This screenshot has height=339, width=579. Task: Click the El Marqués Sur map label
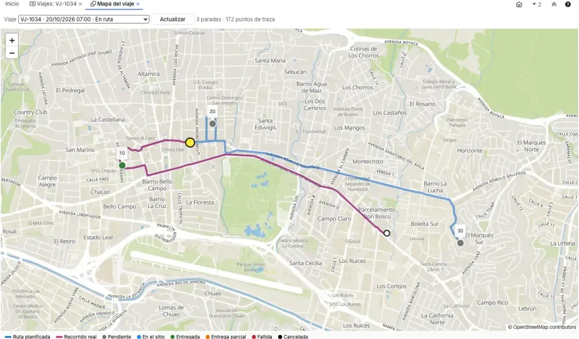479,238
